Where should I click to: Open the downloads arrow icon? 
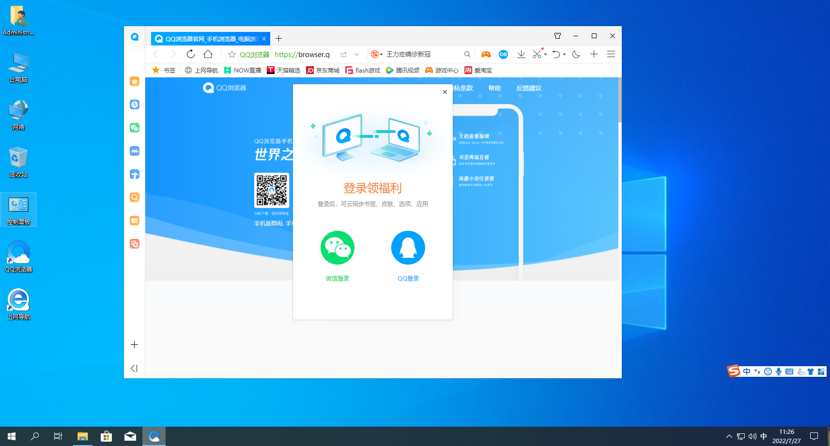coord(521,54)
